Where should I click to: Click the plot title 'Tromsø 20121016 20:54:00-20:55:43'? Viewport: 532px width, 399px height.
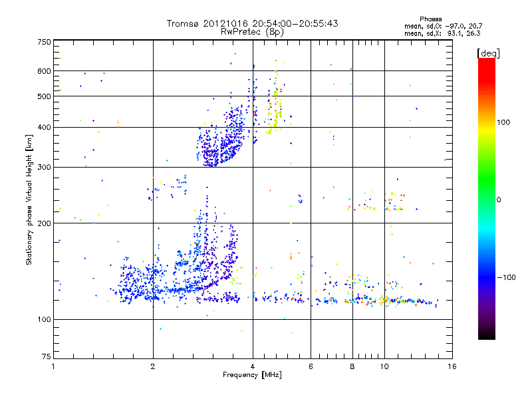coord(252,23)
